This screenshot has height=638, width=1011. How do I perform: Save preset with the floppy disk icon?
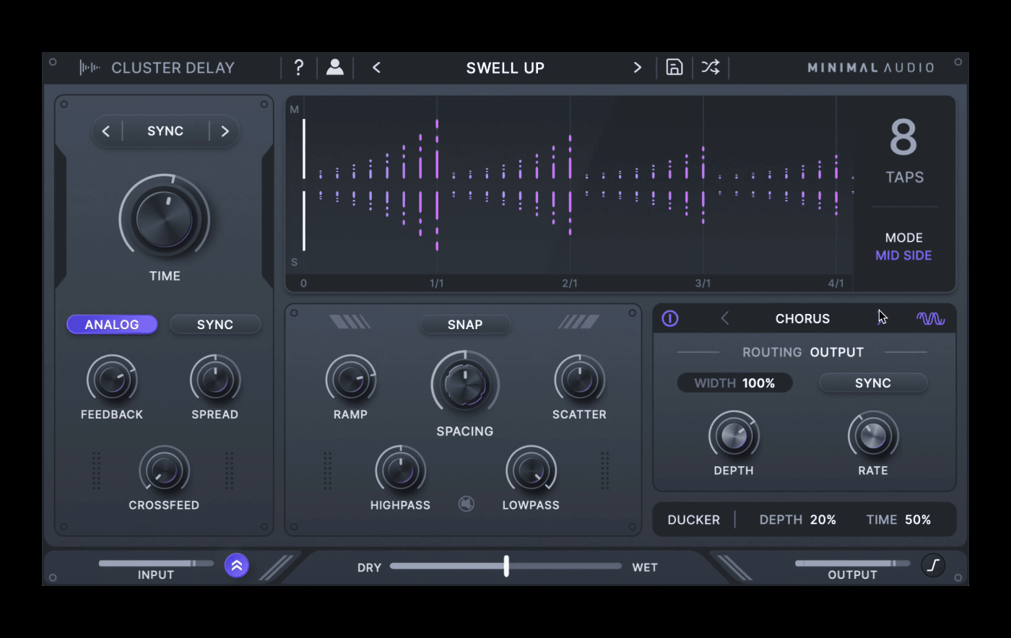coord(674,67)
